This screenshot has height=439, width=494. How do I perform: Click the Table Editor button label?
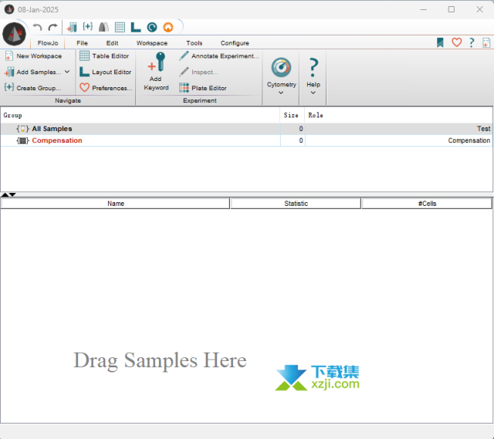point(110,56)
